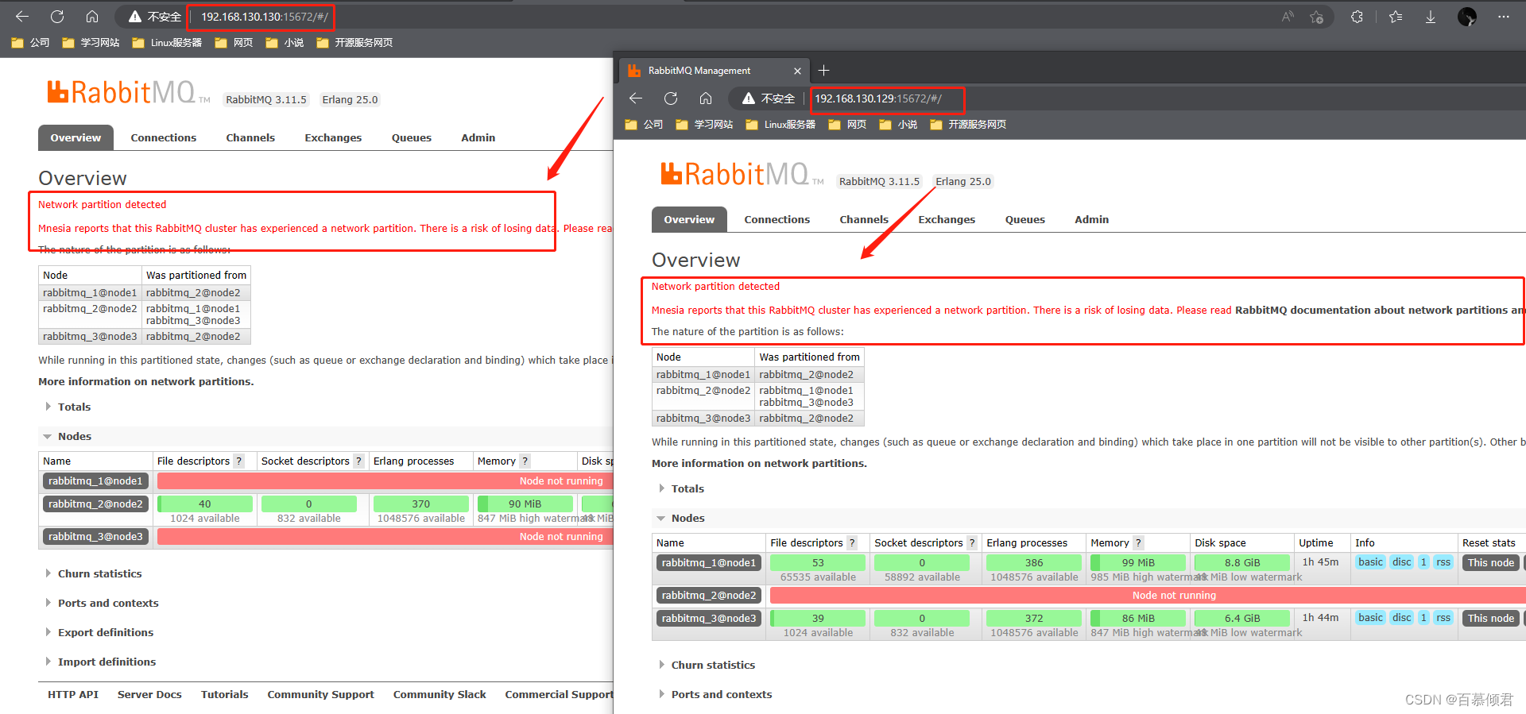Click back arrow in the left browser window
1526x714 pixels.
click(22, 17)
